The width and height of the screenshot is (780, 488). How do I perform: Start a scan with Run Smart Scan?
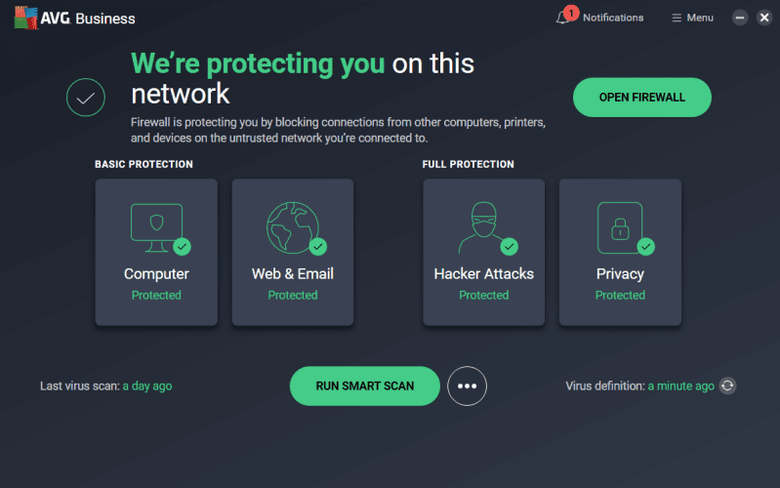click(x=364, y=386)
